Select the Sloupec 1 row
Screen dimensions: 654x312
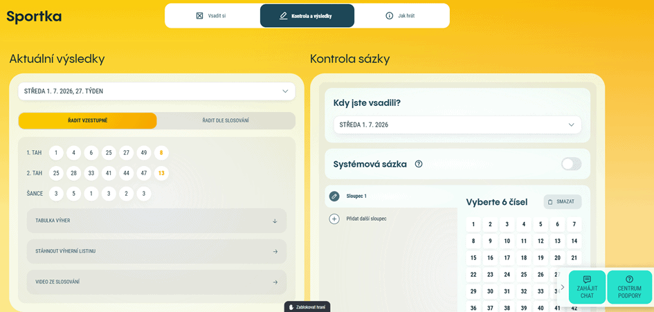tap(391, 196)
